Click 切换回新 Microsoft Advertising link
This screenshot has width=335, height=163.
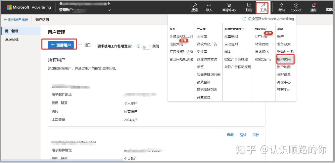tap(268, 19)
